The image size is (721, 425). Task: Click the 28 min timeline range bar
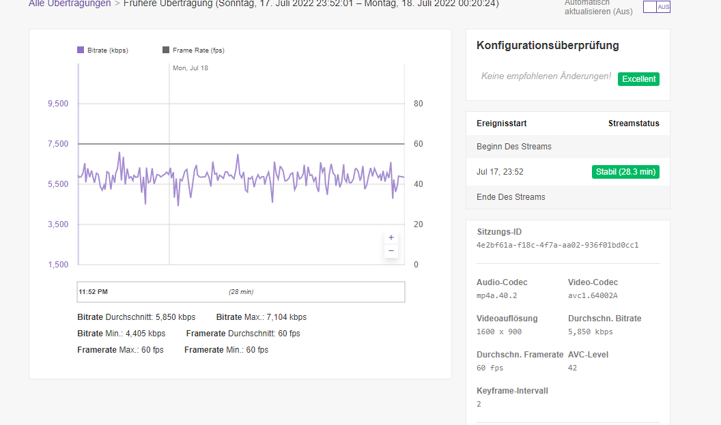[x=241, y=292]
